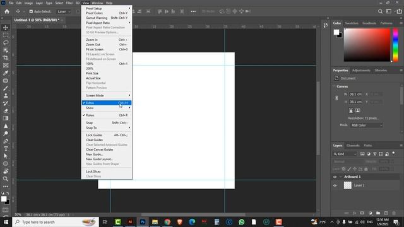Select the Dodge tool

click(6, 134)
